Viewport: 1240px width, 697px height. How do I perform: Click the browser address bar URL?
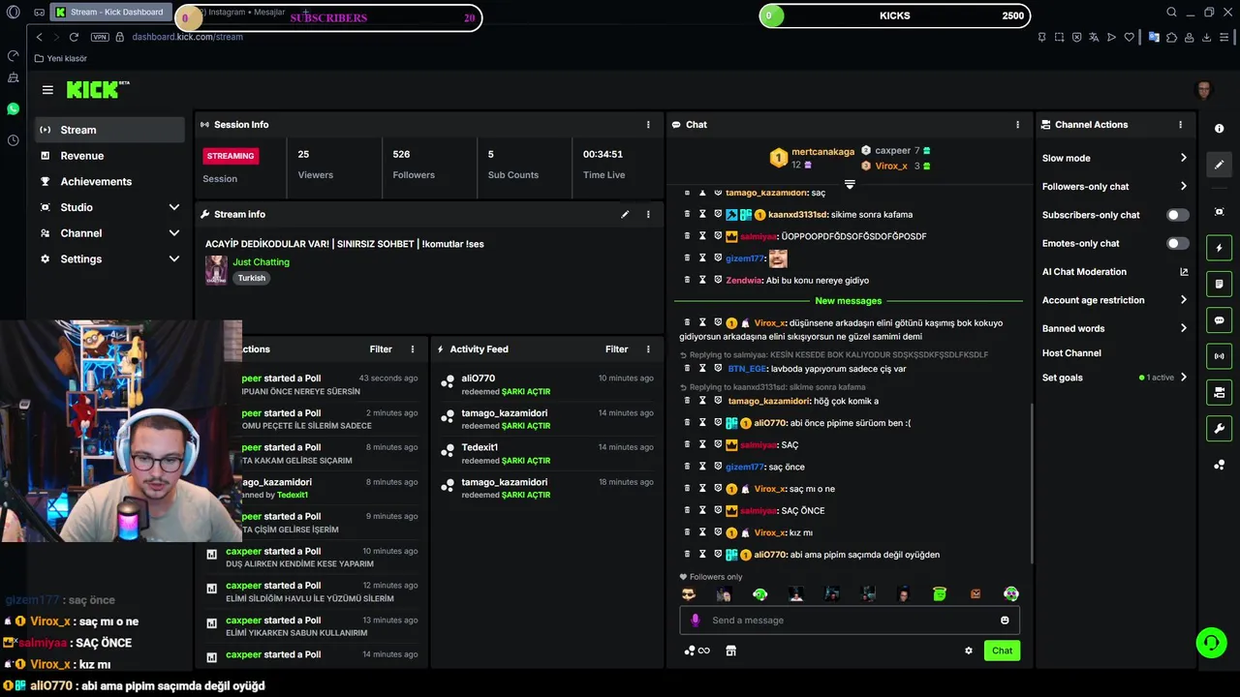click(x=187, y=37)
